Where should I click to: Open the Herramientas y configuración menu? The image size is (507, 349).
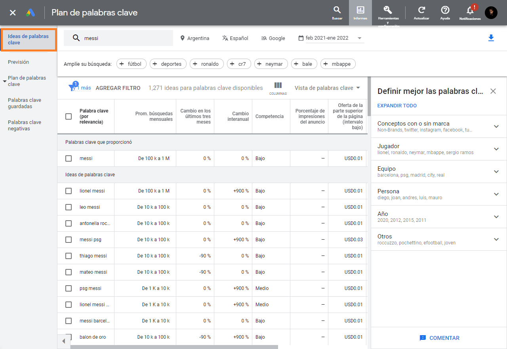pos(388,13)
